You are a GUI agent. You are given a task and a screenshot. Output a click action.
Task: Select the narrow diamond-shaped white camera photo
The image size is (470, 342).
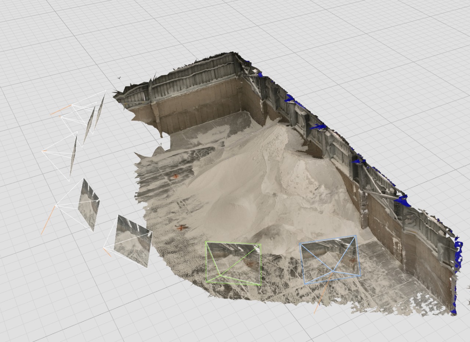88,205
